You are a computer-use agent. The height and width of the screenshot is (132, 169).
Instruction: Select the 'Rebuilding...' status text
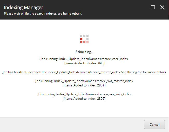(84, 52)
